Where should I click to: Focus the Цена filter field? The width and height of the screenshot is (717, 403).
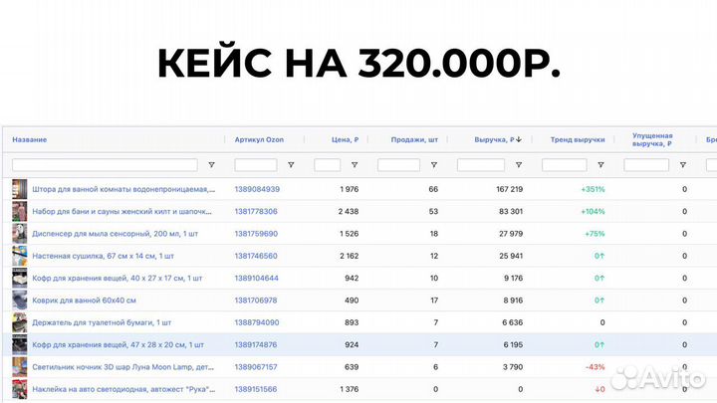tap(327, 165)
